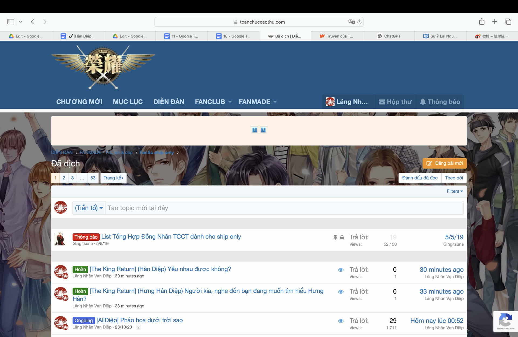Click Theo dõi button
Image resolution: width=518 pixels, height=337 pixels.
pos(454,178)
